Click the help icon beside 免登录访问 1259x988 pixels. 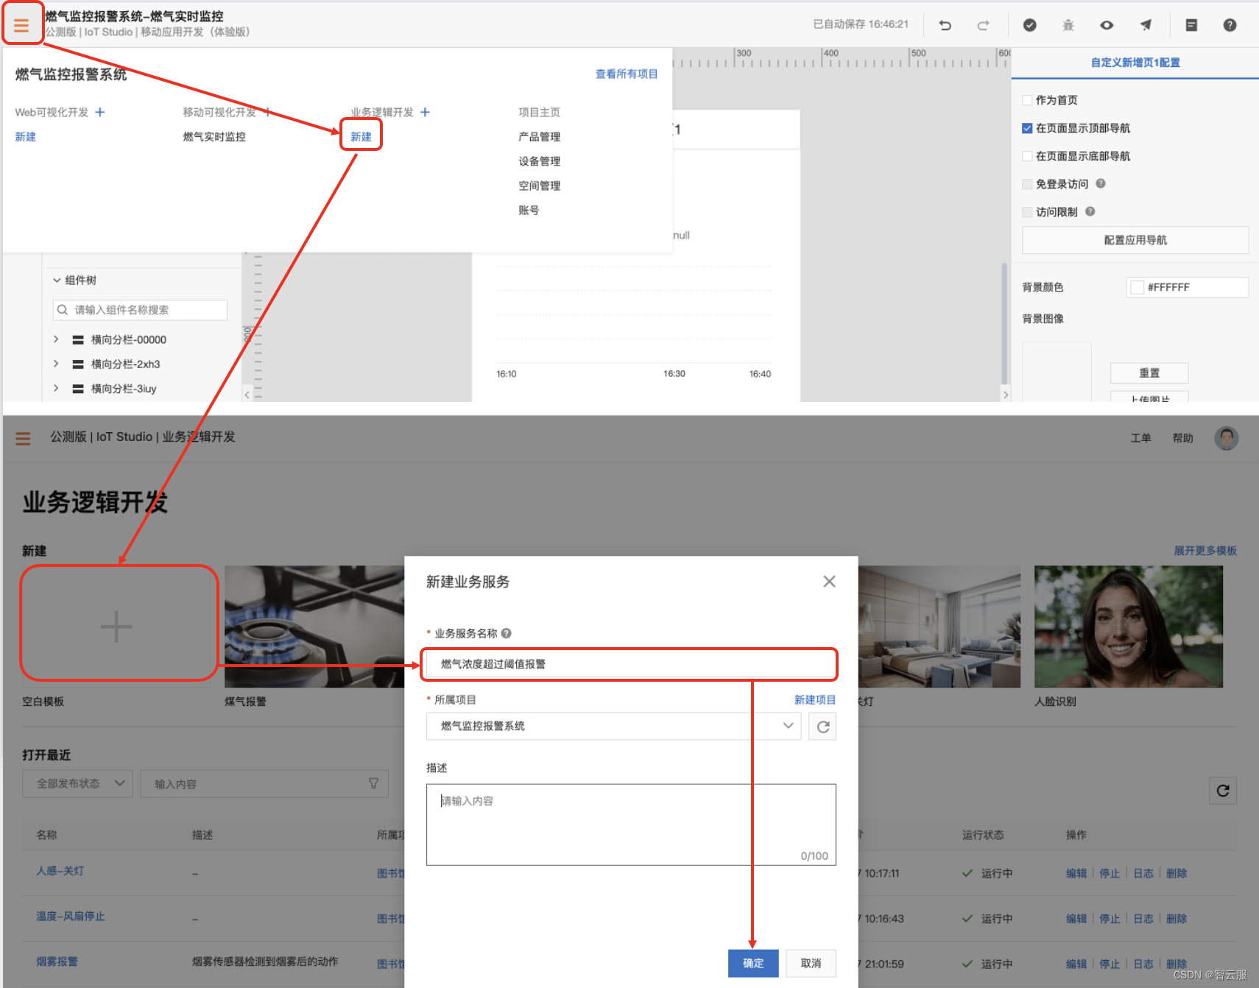[1101, 183]
